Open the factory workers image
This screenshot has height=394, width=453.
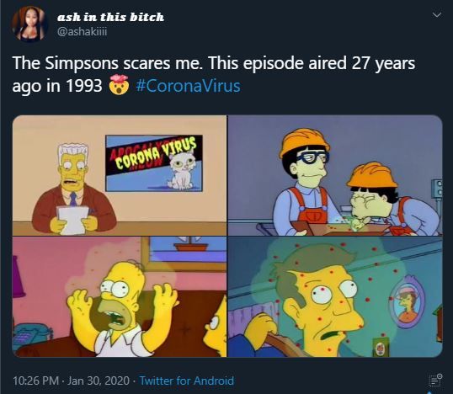335,175
